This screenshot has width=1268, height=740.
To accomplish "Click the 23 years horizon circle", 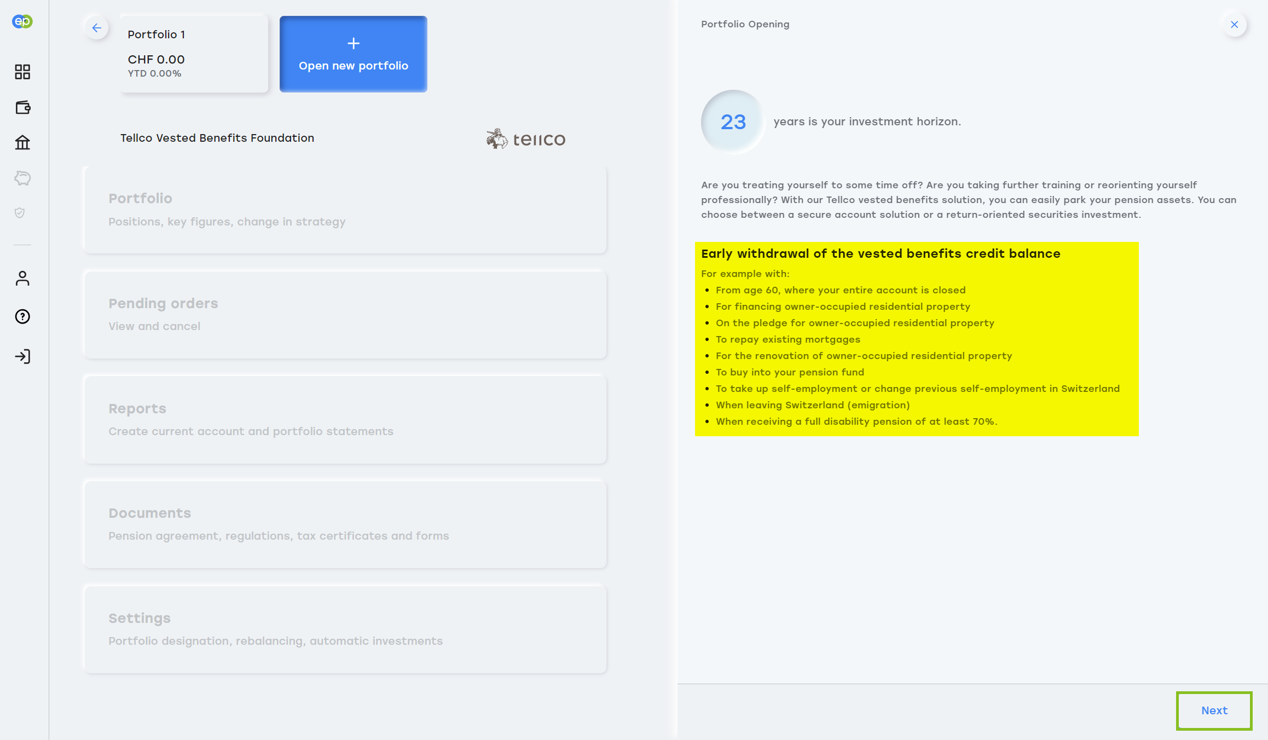I will point(733,122).
